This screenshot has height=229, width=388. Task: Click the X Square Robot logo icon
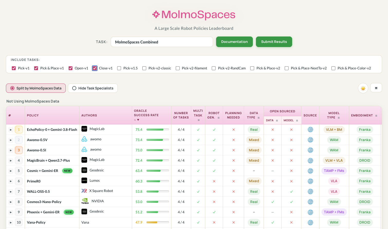click(x=84, y=191)
